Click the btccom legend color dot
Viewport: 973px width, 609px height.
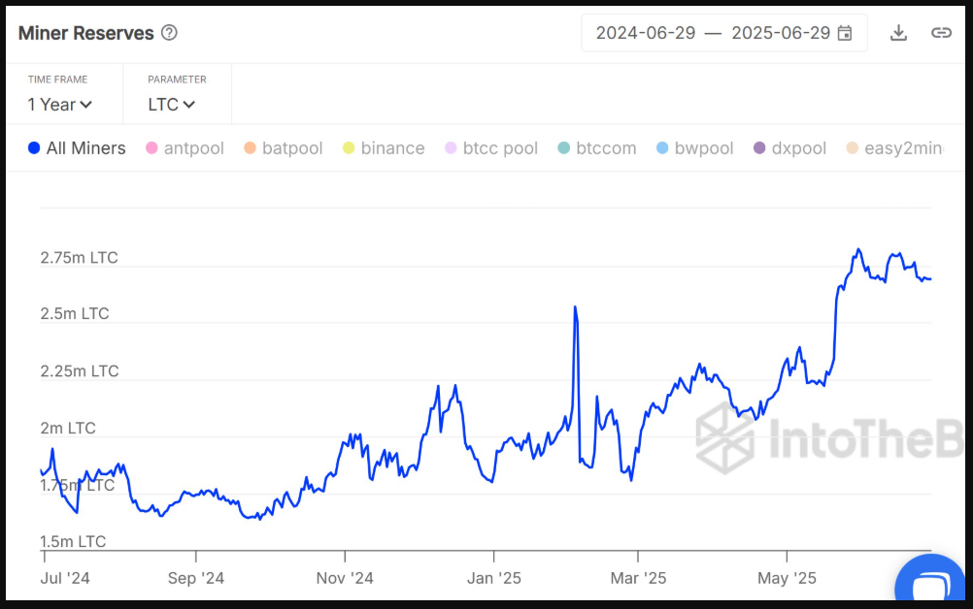coord(564,148)
